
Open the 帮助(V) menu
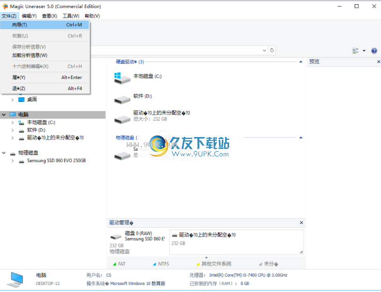(x=92, y=16)
